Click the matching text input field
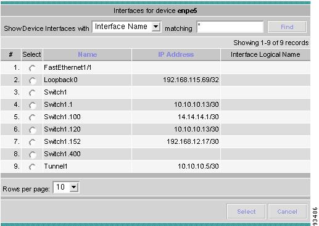Image resolution: width=319 pixels, height=226 pixels. pyautogui.click(x=230, y=27)
